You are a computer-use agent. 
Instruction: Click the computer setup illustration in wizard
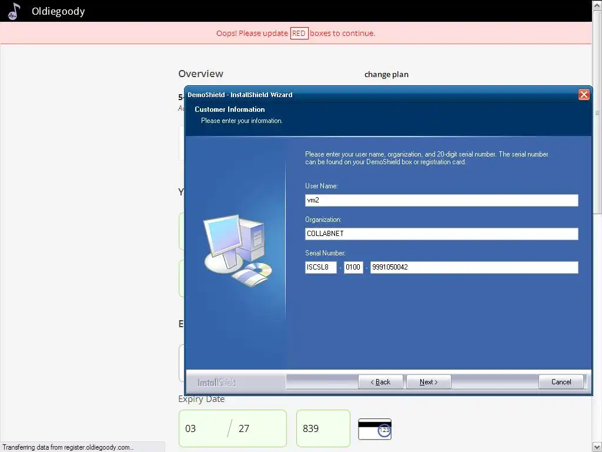(x=238, y=250)
